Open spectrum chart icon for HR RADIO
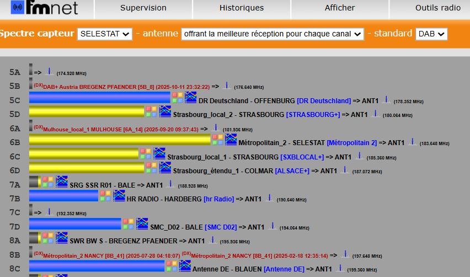The height and width of the screenshot is (277, 470). pyautogui.click(x=119, y=195)
